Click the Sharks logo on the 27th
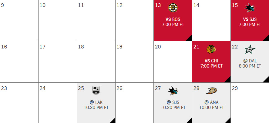Image resolution: width=269 pixels, height=123 pixels. click(173, 91)
